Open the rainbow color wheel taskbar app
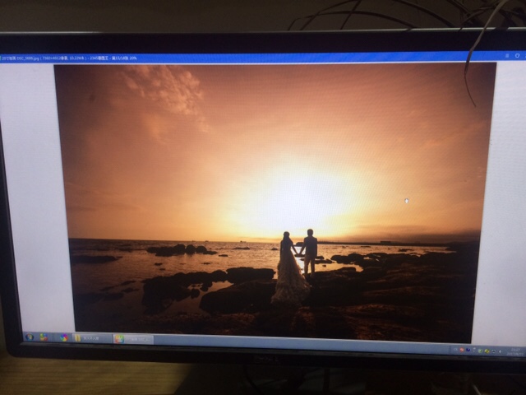 pos(64,337)
